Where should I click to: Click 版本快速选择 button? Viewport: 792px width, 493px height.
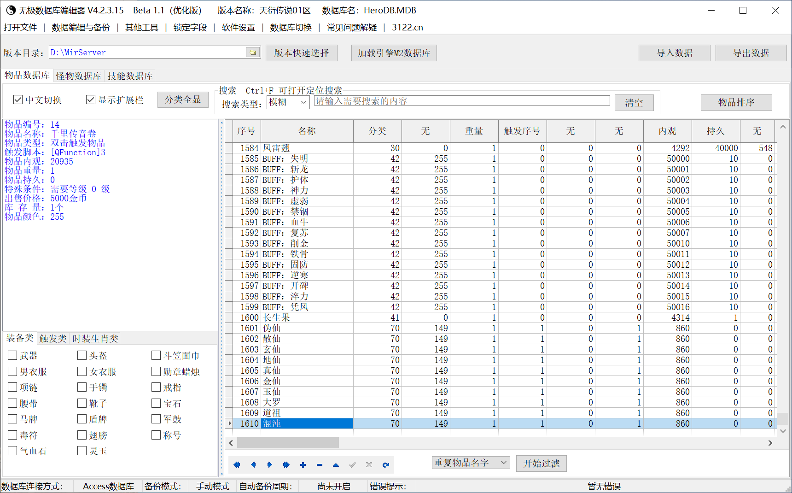(x=302, y=53)
